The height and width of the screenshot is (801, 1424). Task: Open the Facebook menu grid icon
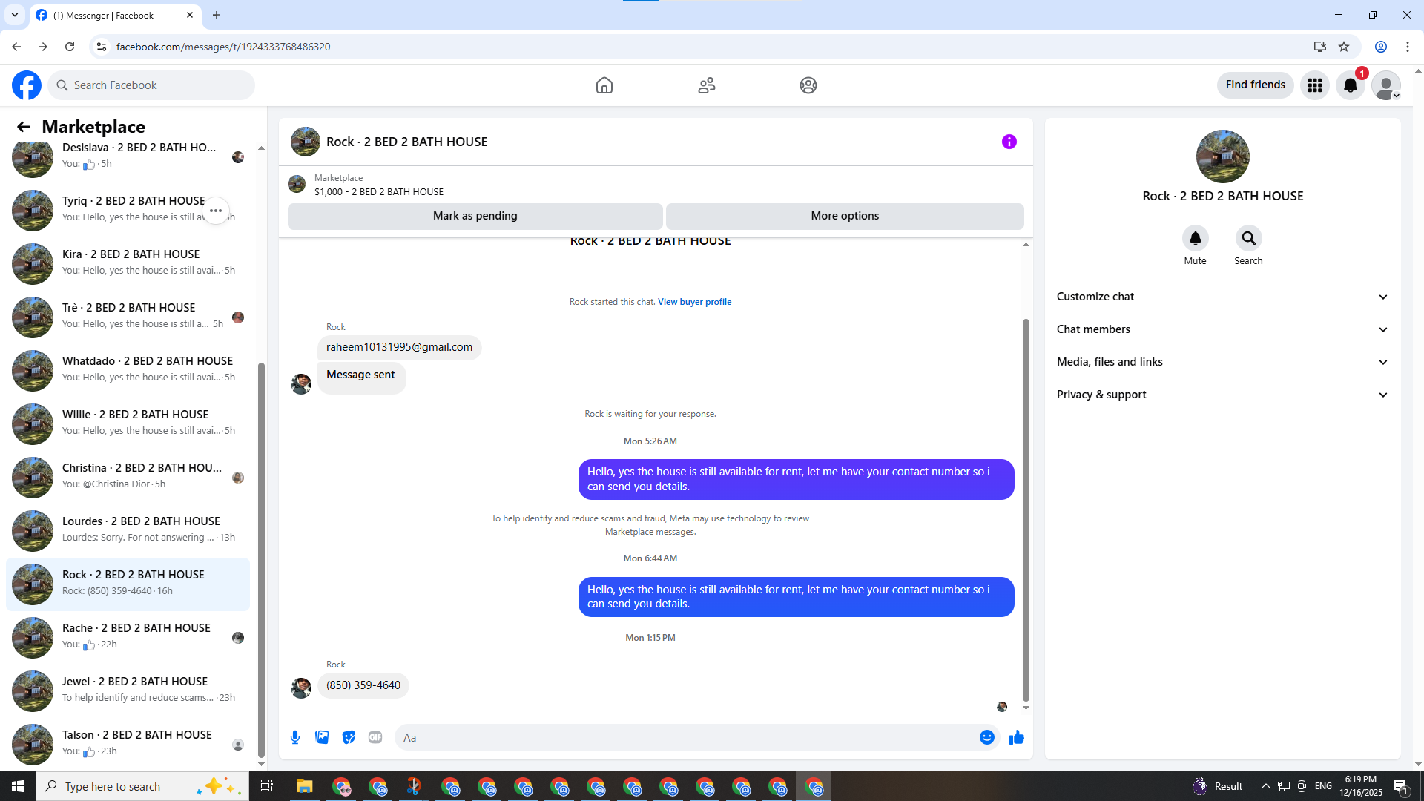[x=1315, y=85]
